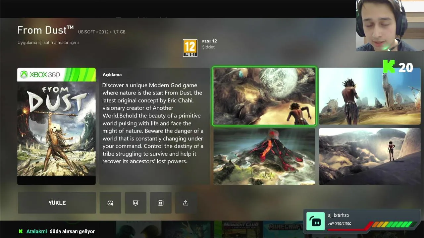The width and height of the screenshot is (424, 238).
Task: Click the From Dust™ title
Action: (45, 30)
